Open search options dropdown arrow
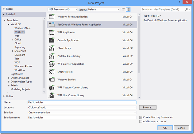 point(189,9)
